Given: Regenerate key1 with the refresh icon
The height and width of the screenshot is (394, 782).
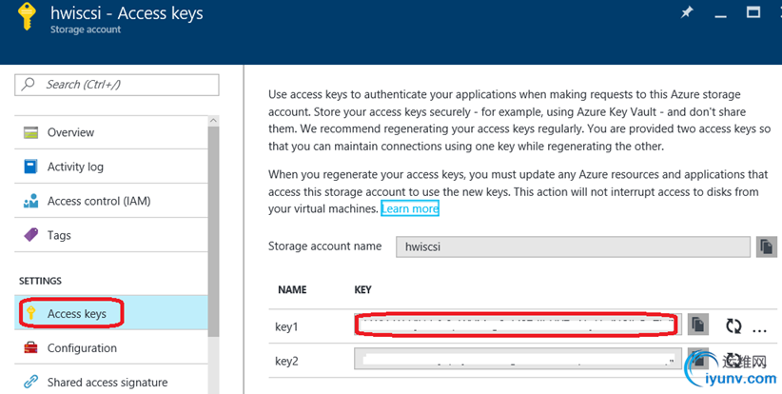Looking at the screenshot, I should [x=733, y=325].
